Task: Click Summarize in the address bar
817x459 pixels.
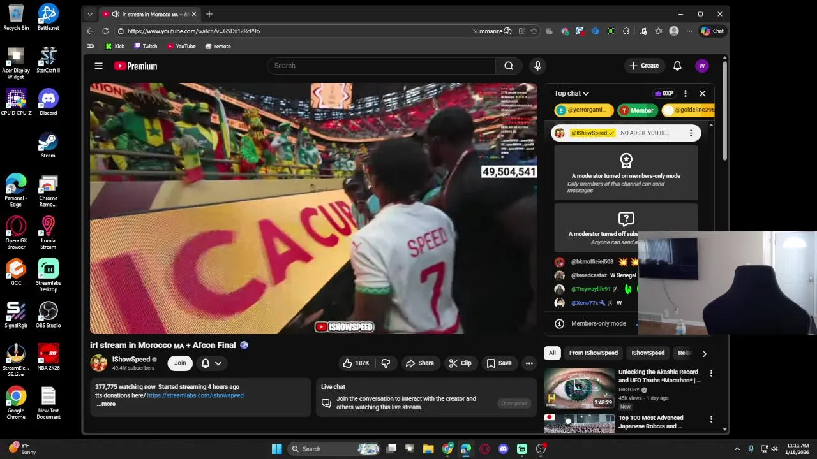Action: (x=492, y=31)
